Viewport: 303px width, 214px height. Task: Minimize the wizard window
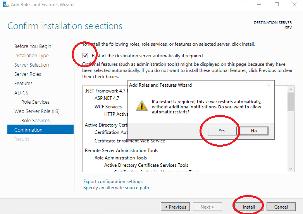pos(259,4)
